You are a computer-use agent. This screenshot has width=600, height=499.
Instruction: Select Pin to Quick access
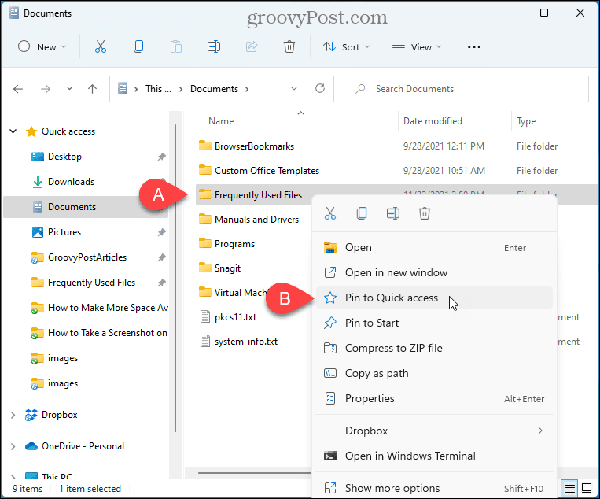click(x=434, y=298)
